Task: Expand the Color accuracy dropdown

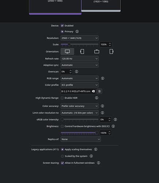Action: point(80,106)
